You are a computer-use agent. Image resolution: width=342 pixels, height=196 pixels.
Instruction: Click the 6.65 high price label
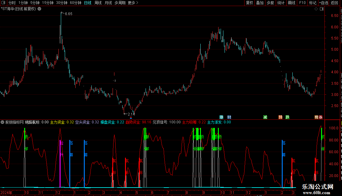click(68, 14)
